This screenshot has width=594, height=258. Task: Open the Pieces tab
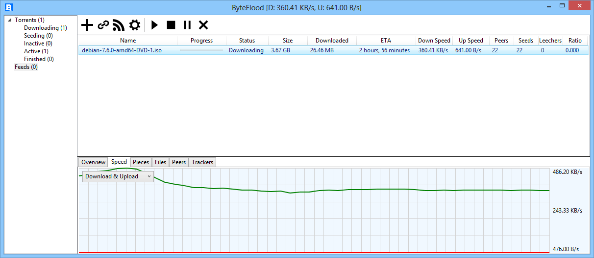(x=141, y=162)
